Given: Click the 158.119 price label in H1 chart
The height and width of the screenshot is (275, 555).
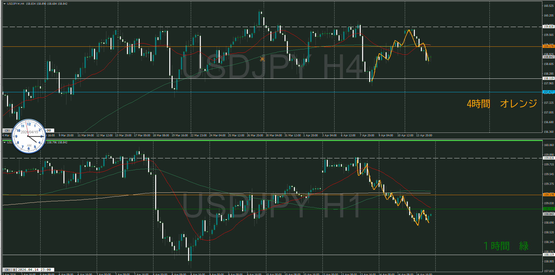Looking at the screenshot, I should 548,255.
